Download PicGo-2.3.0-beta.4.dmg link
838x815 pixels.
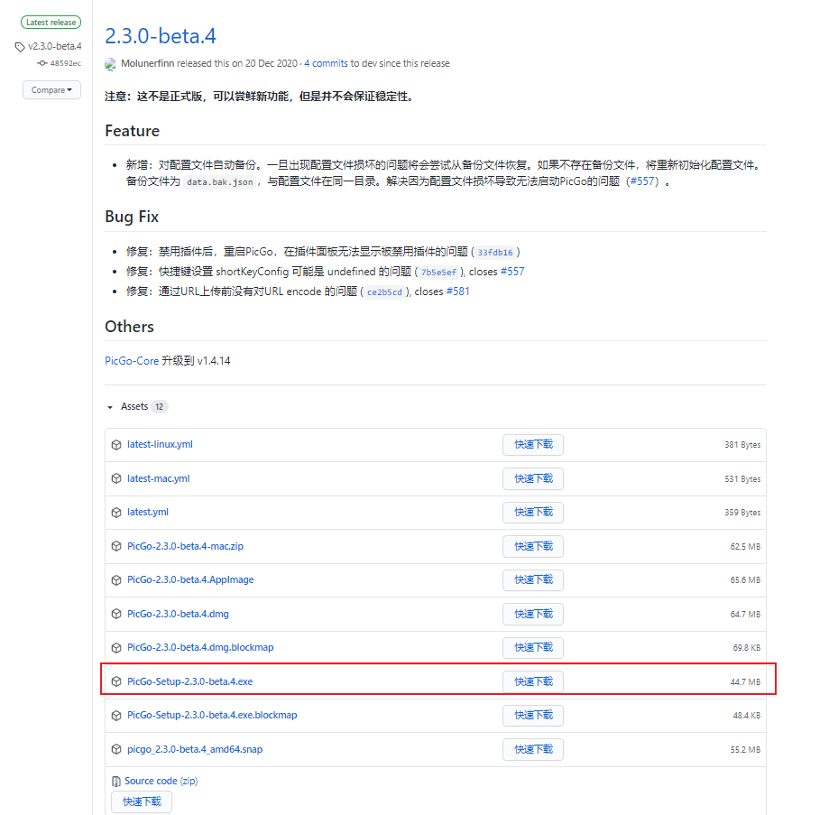pos(178,614)
